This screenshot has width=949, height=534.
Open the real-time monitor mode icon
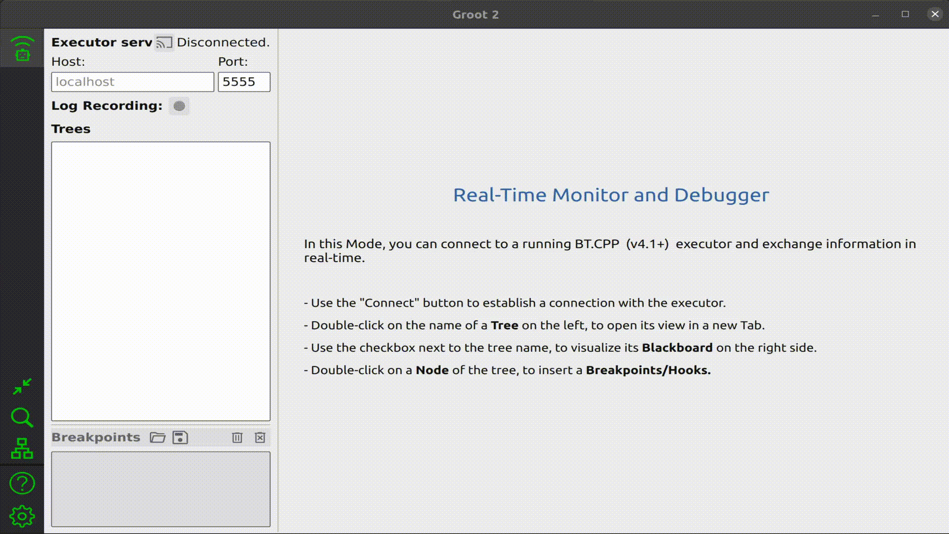[x=22, y=48]
